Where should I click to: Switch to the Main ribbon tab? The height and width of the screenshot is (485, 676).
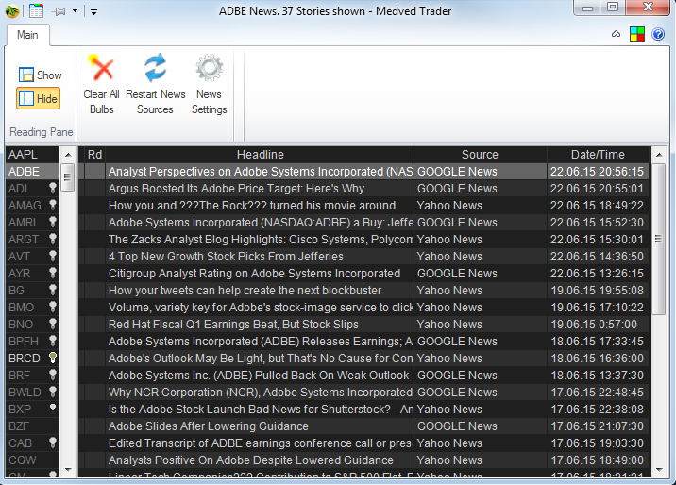coord(27,35)
